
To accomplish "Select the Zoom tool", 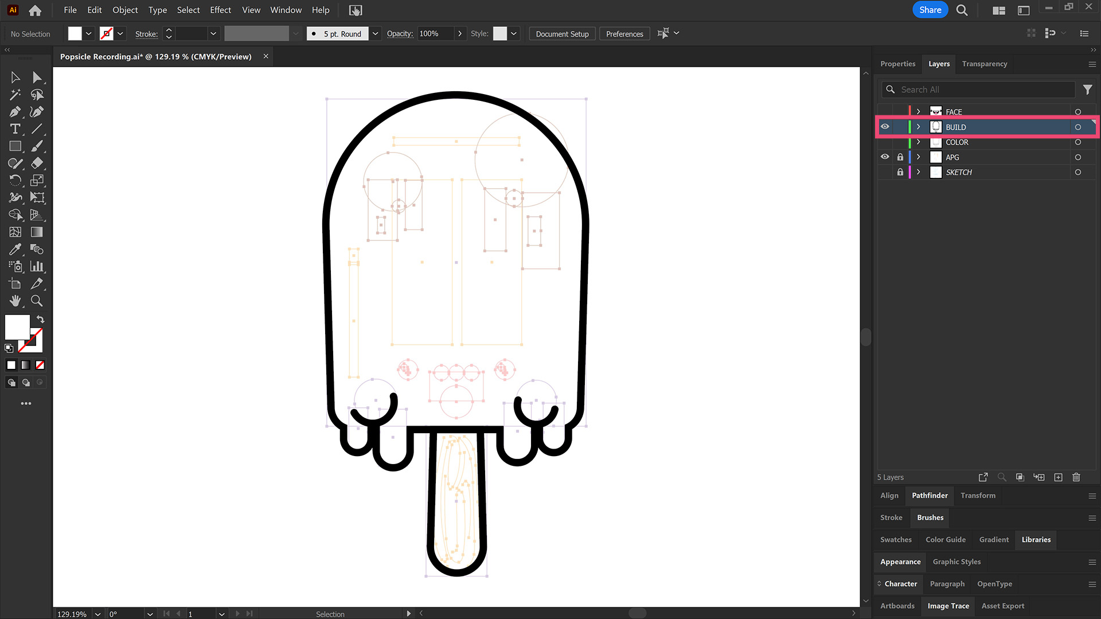I will (37, 301).
